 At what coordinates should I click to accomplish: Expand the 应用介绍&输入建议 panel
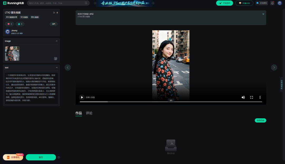263,14
